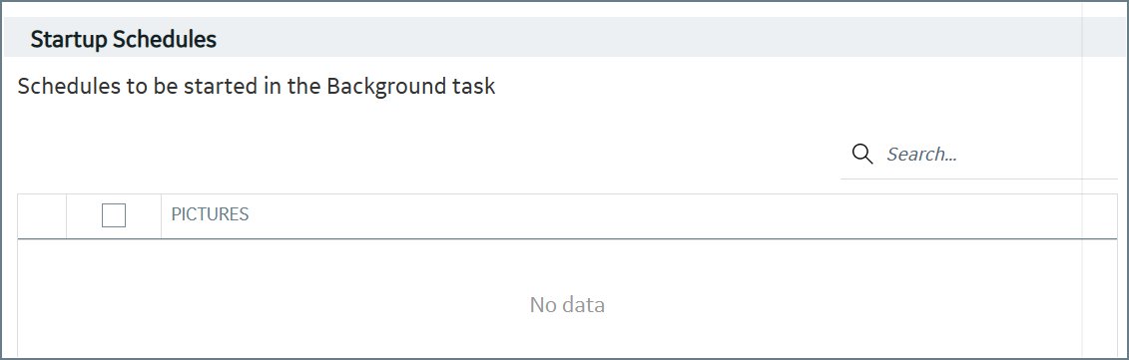Screen dimensions: 1129x360
Task: Click the Schedules to be started description
Action: pyautogui.click(x=257, y=87)
